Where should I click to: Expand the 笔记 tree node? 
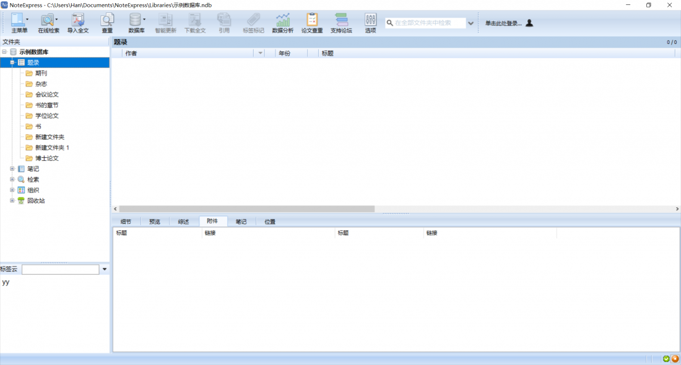[12, 169]
